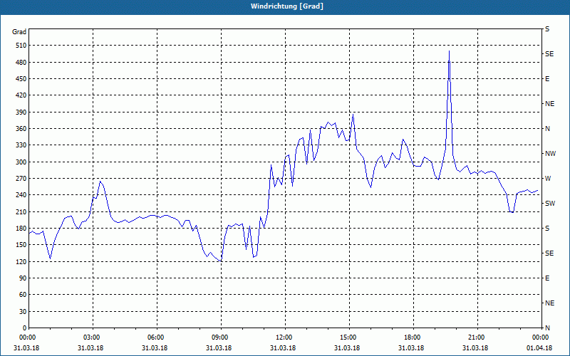Click the NW compass label
Screen dimensions: 570x356
pyautogui.click(x=550, y=154)
